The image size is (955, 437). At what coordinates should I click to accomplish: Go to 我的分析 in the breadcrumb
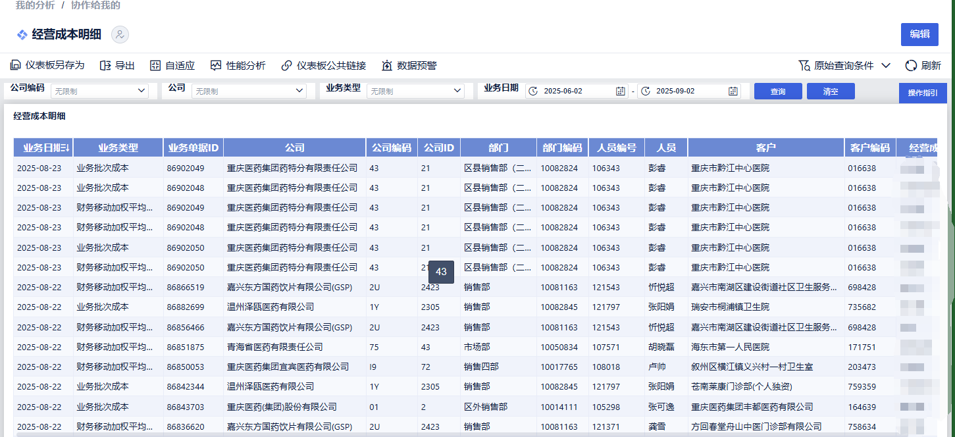click(35, 5)
